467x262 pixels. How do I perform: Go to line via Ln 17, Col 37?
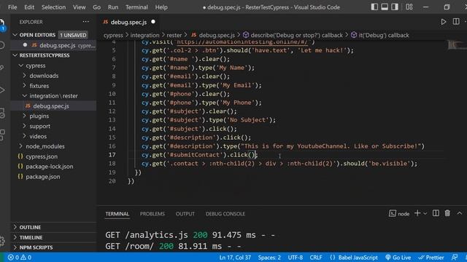click(x=235, y=258)
